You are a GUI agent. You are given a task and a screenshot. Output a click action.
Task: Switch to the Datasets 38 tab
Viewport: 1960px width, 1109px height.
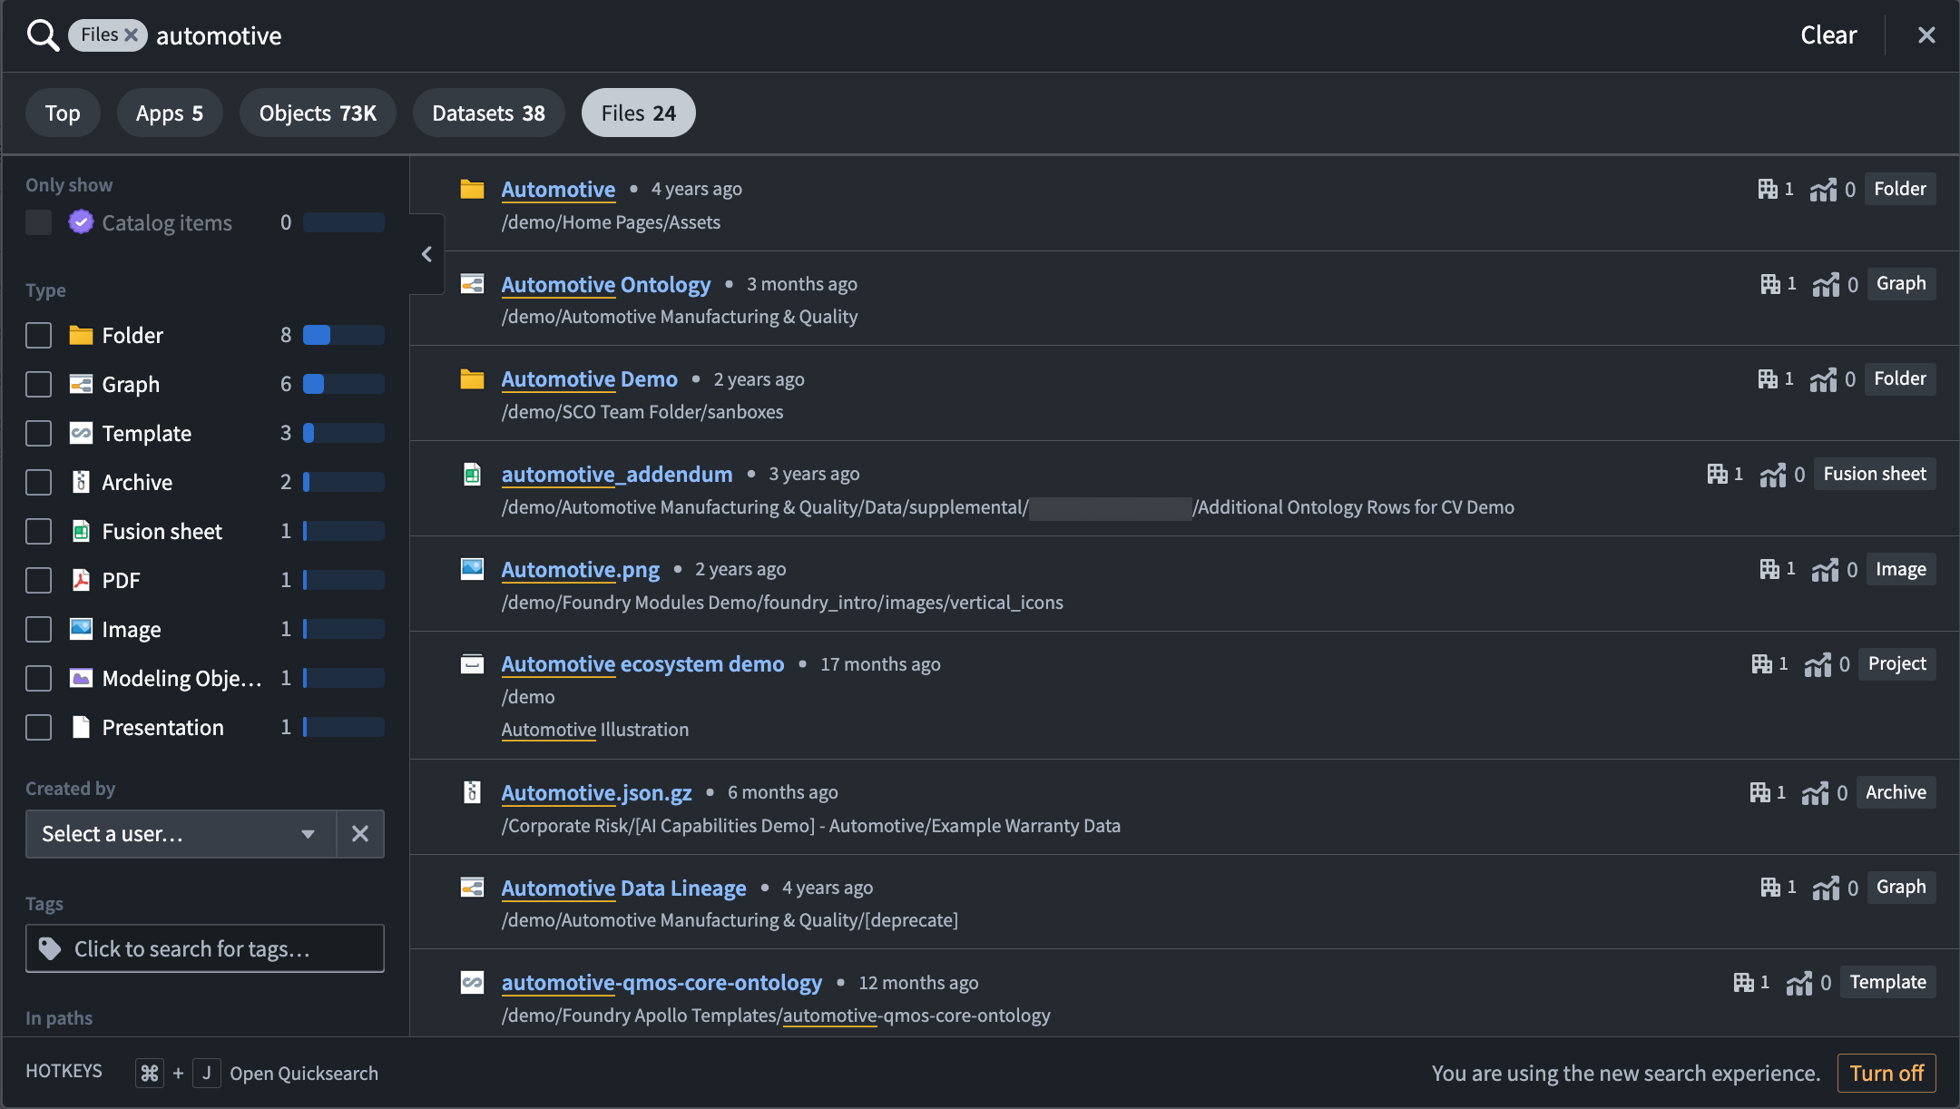point(489,112)
